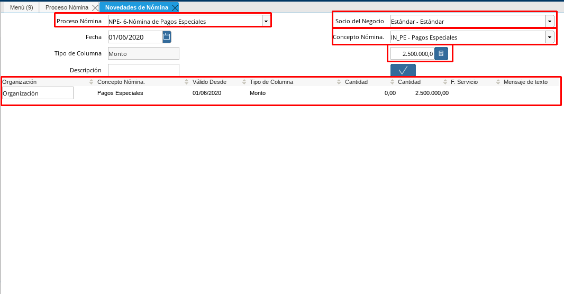Click the Mensaje de texto column header

pyautogui.click(x=525, y=82)
